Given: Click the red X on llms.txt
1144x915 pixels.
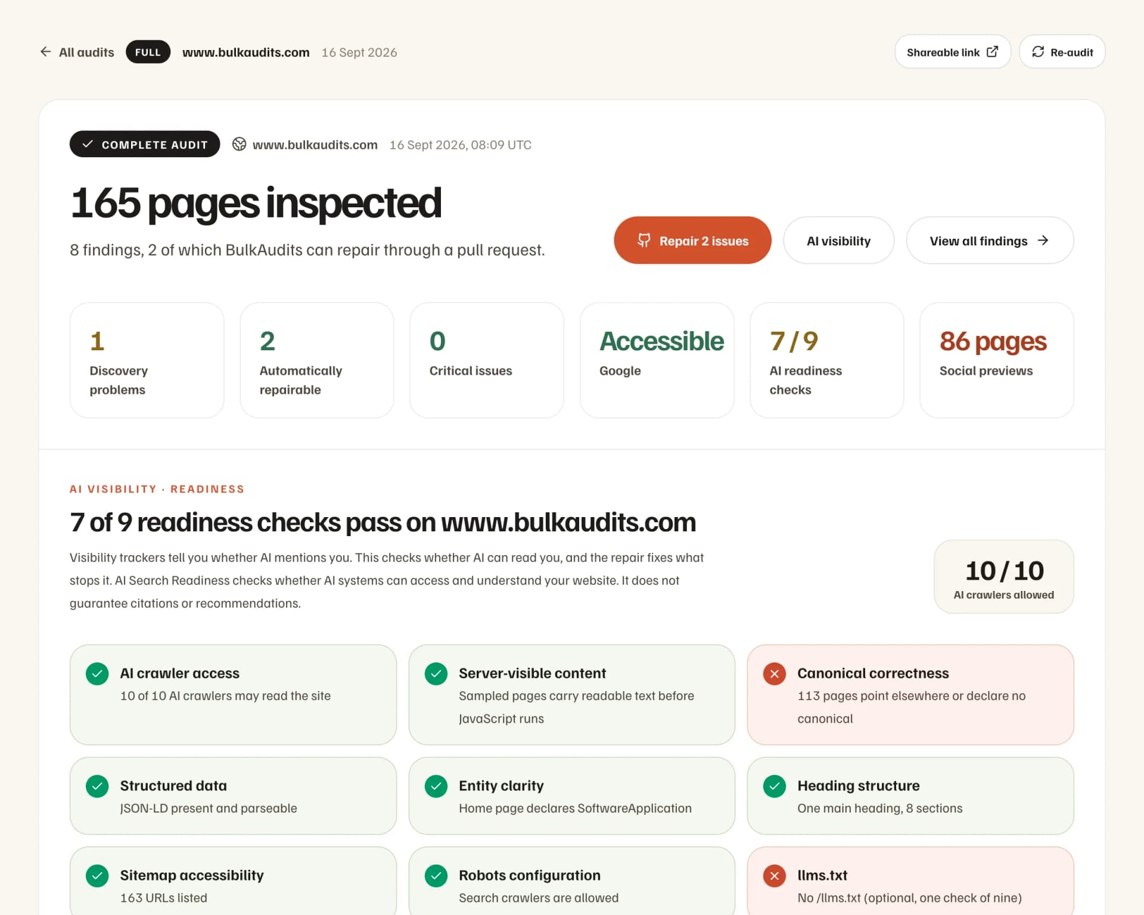Looking at the screenshot, I should (774, 876).
